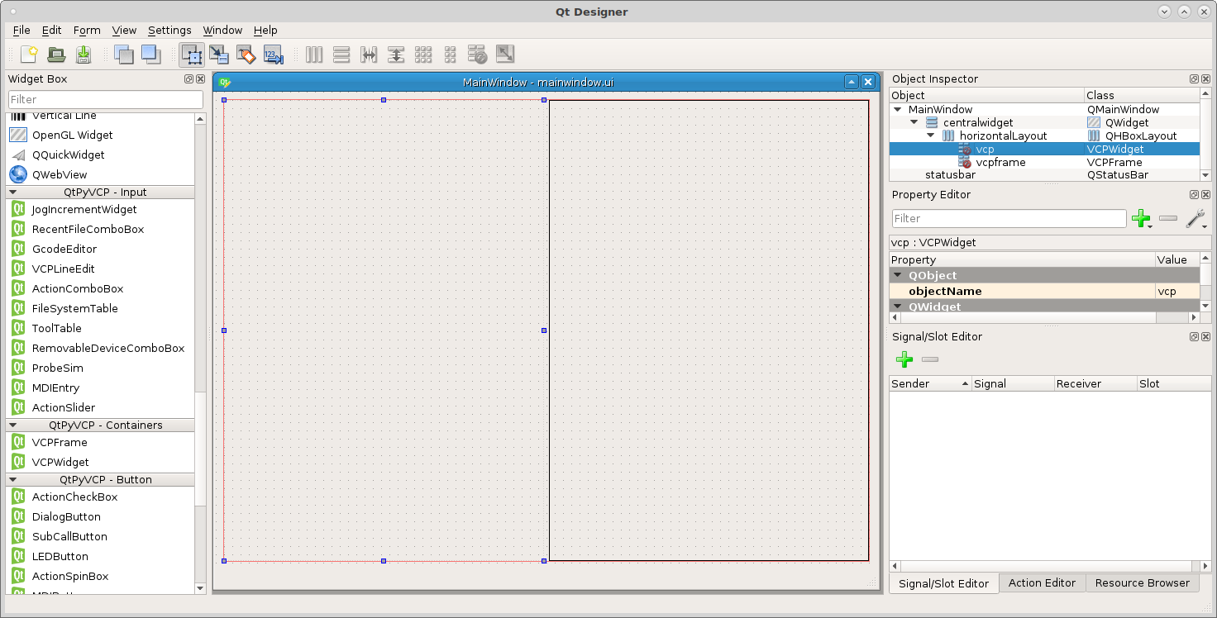Viewport: 1217px width, 618px height.
Task: Click the Receiver column header
Action: point(1095,383)
